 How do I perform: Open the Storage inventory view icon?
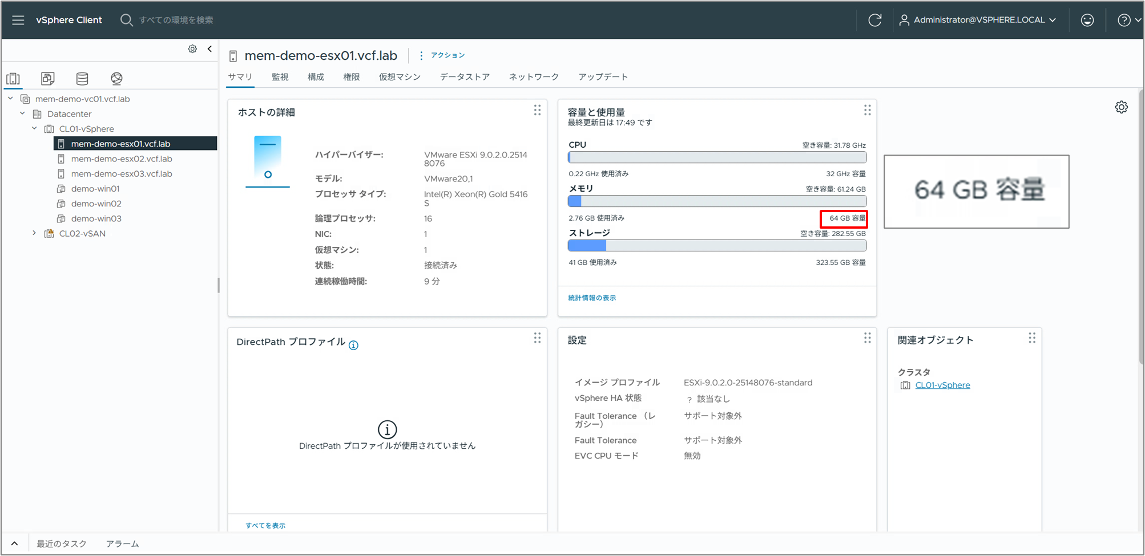click(82, 79)
